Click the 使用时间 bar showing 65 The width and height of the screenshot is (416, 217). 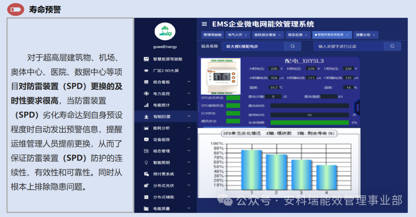point(310,115)
